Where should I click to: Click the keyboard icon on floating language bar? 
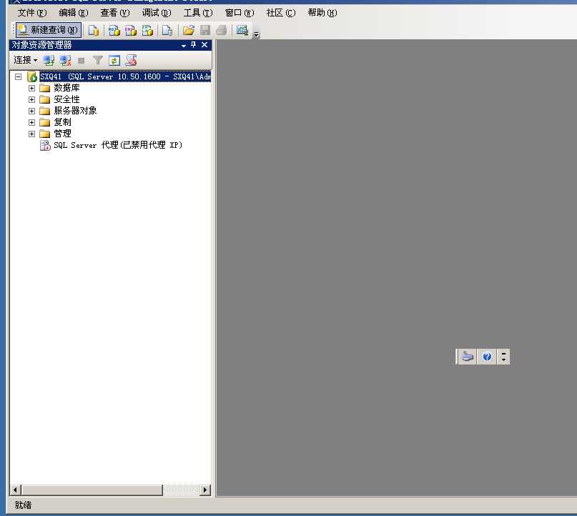point(467,357)
